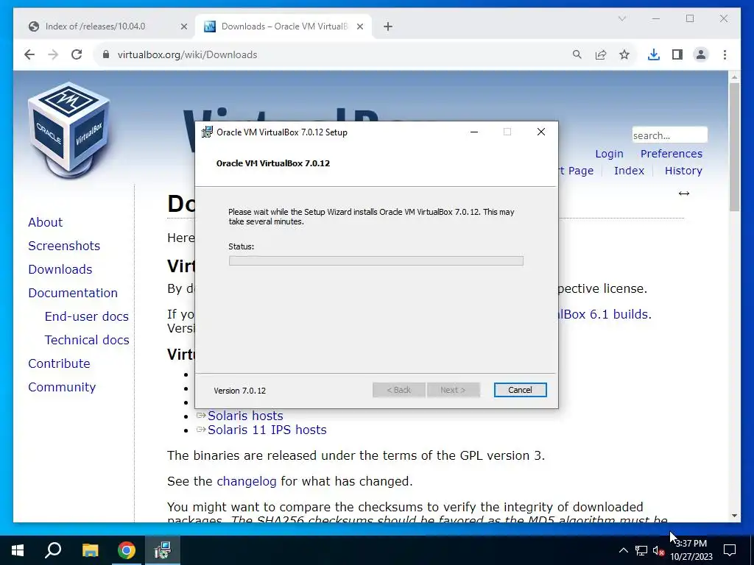Click the installation progress bar

376,261
